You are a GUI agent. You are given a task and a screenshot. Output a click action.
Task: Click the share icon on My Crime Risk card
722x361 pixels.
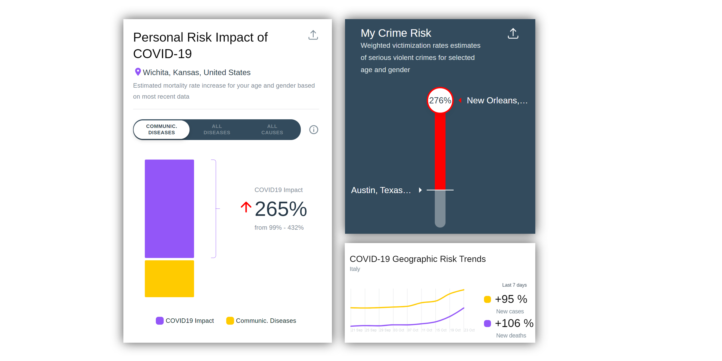(x=513, y=33)
